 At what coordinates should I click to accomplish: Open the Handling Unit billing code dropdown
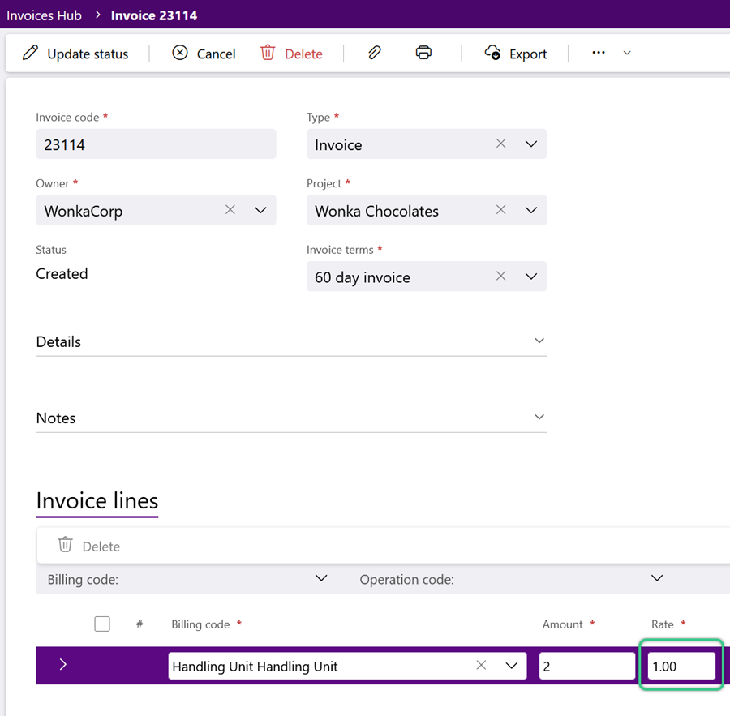click(512, 666)
